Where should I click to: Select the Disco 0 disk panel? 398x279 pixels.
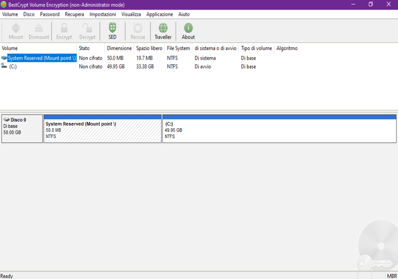click(x=22, y=129)
